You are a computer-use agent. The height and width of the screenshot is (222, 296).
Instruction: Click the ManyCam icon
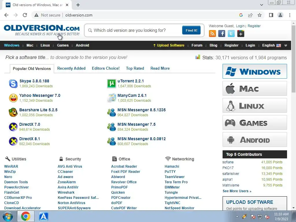pyautogui.click(x=111, y=98)
